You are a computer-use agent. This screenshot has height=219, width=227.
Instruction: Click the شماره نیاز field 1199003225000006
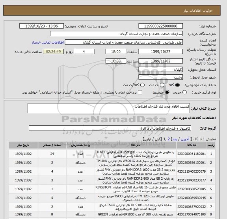click(x=160, y=26)
